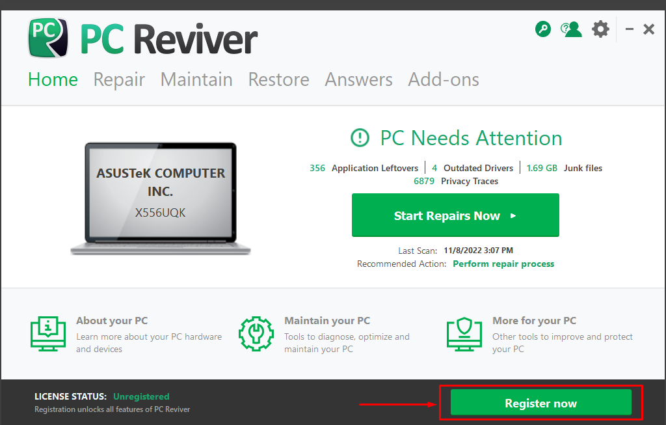Click the 6879 Privacy Traces count
Screen dimensions: 666x425
[424, 181]
